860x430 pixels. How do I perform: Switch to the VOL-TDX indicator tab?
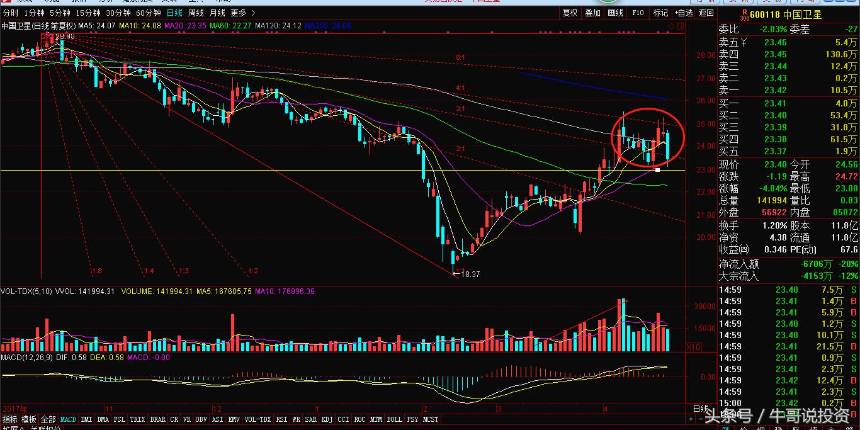tap(257, 419)
